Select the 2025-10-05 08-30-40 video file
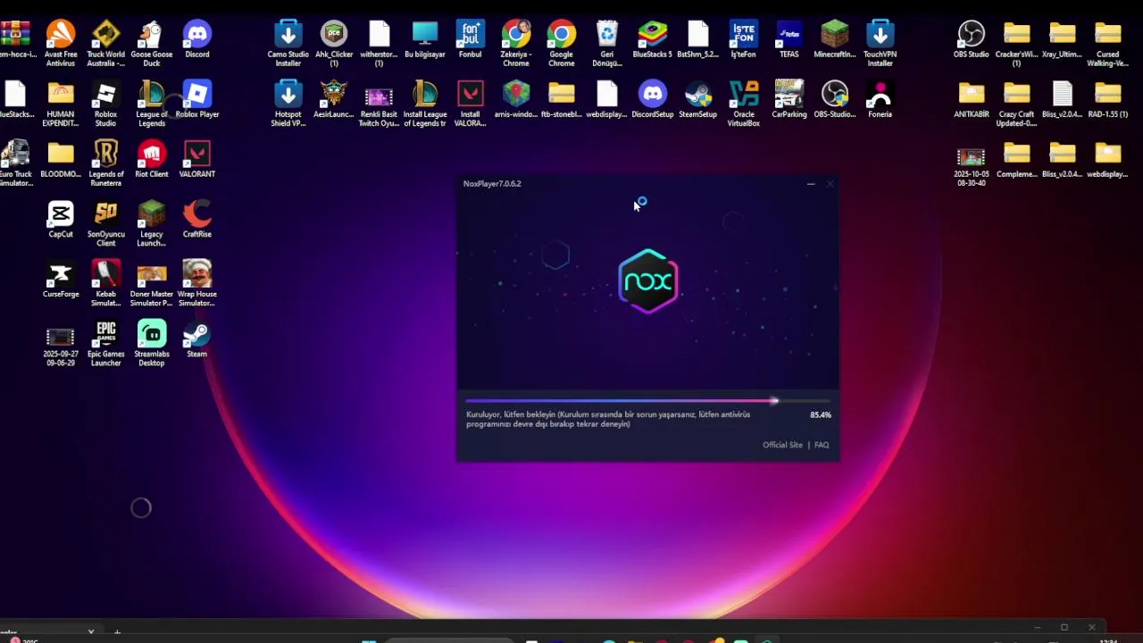The height and width of the screenshot is (643, 1143). [971, 167]
